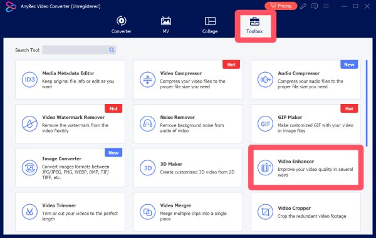Click the Video Enhancer film icon
This screenshot has height=238, width=376.
[265, 168]
